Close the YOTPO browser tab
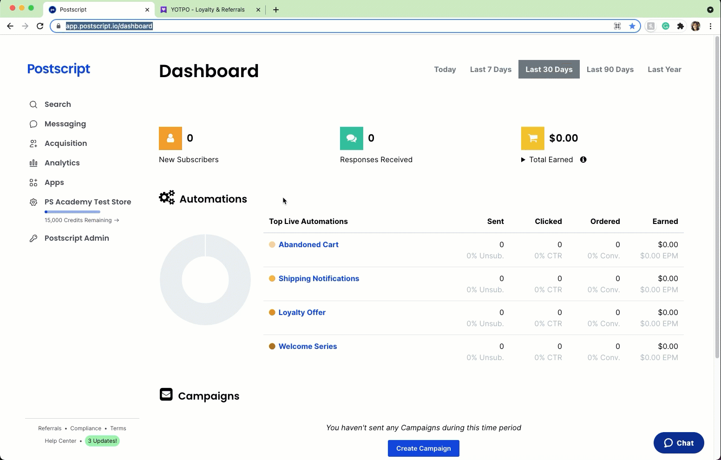The height and width of the screenshot is (460, 721). (x=258, y=10)
